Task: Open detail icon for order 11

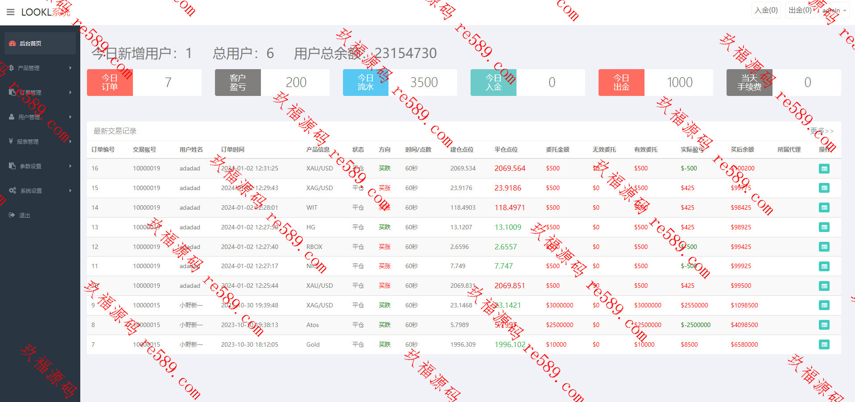Action: tap(824, 266)
